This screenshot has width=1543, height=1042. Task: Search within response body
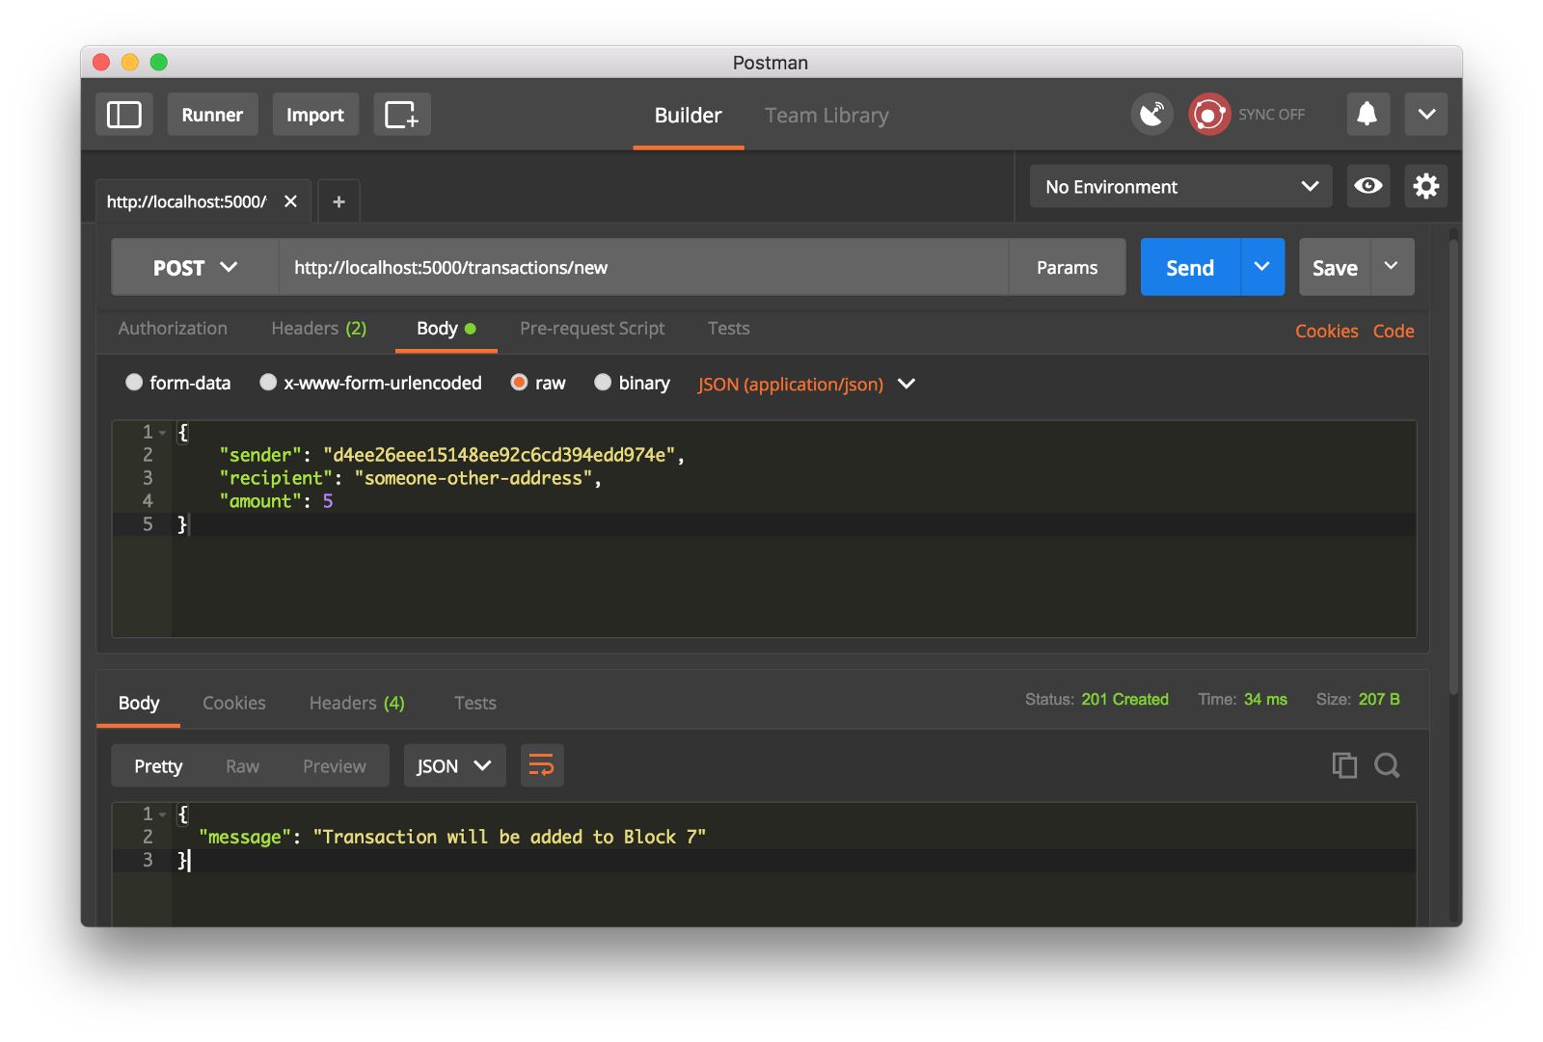[1387, 765]
